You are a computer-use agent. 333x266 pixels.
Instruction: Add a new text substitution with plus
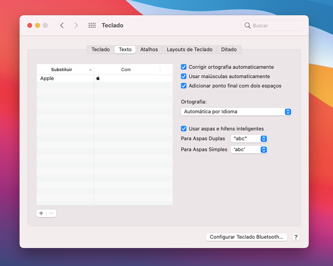tap(41, 213)
